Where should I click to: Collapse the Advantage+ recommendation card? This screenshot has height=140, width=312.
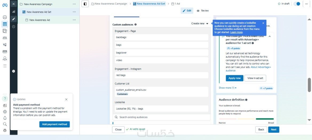pos(270,36)
